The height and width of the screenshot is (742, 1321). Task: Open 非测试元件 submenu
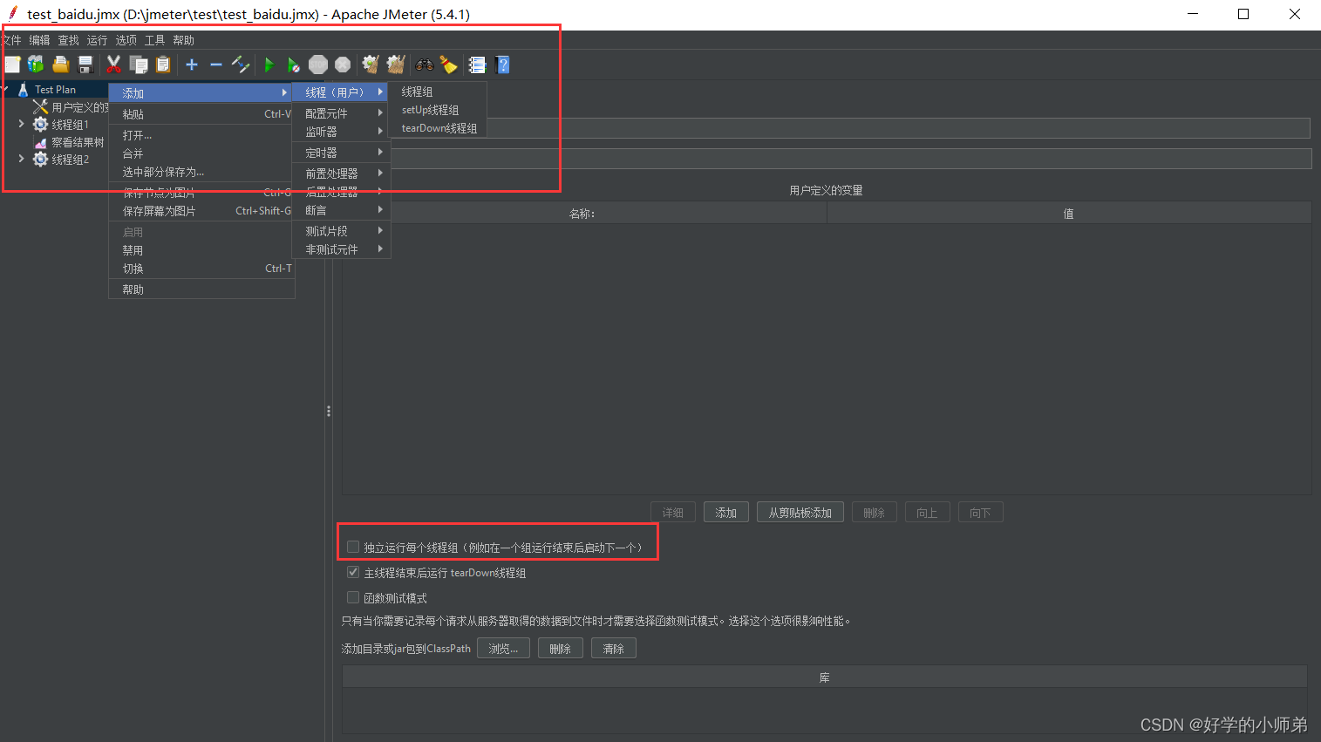(342, 249)
